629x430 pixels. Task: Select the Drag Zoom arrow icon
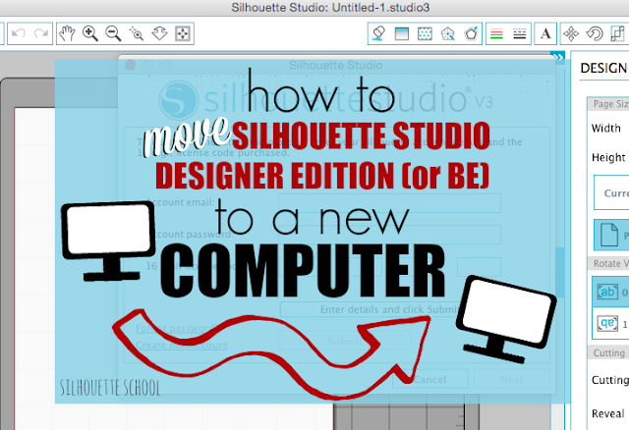pyautogui.click(x=159, y=33)
